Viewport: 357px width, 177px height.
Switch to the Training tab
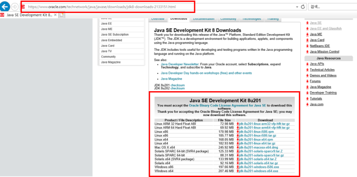(x=273, y=19)
